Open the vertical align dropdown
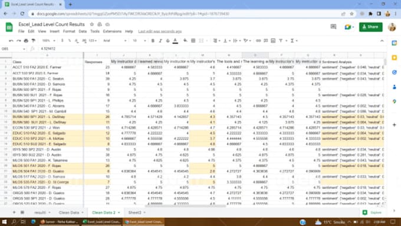Image resolution: width=401 pixels, height=226 pixels. pyautogui.click(x=226, y=41)
